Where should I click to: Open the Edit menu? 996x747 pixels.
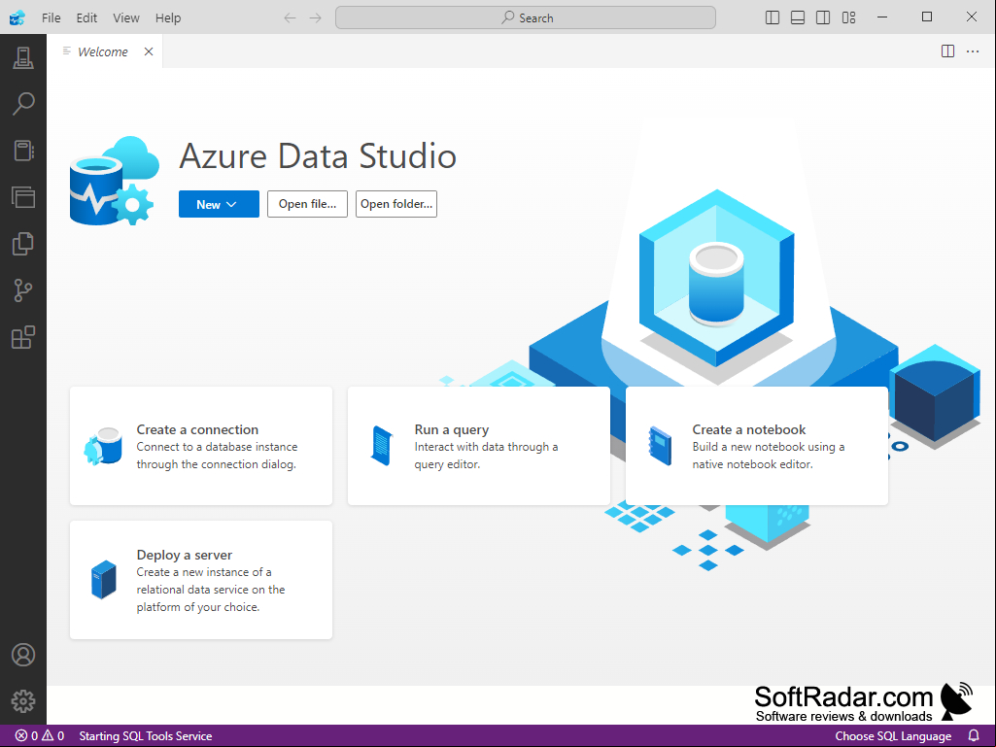point(86,17)
